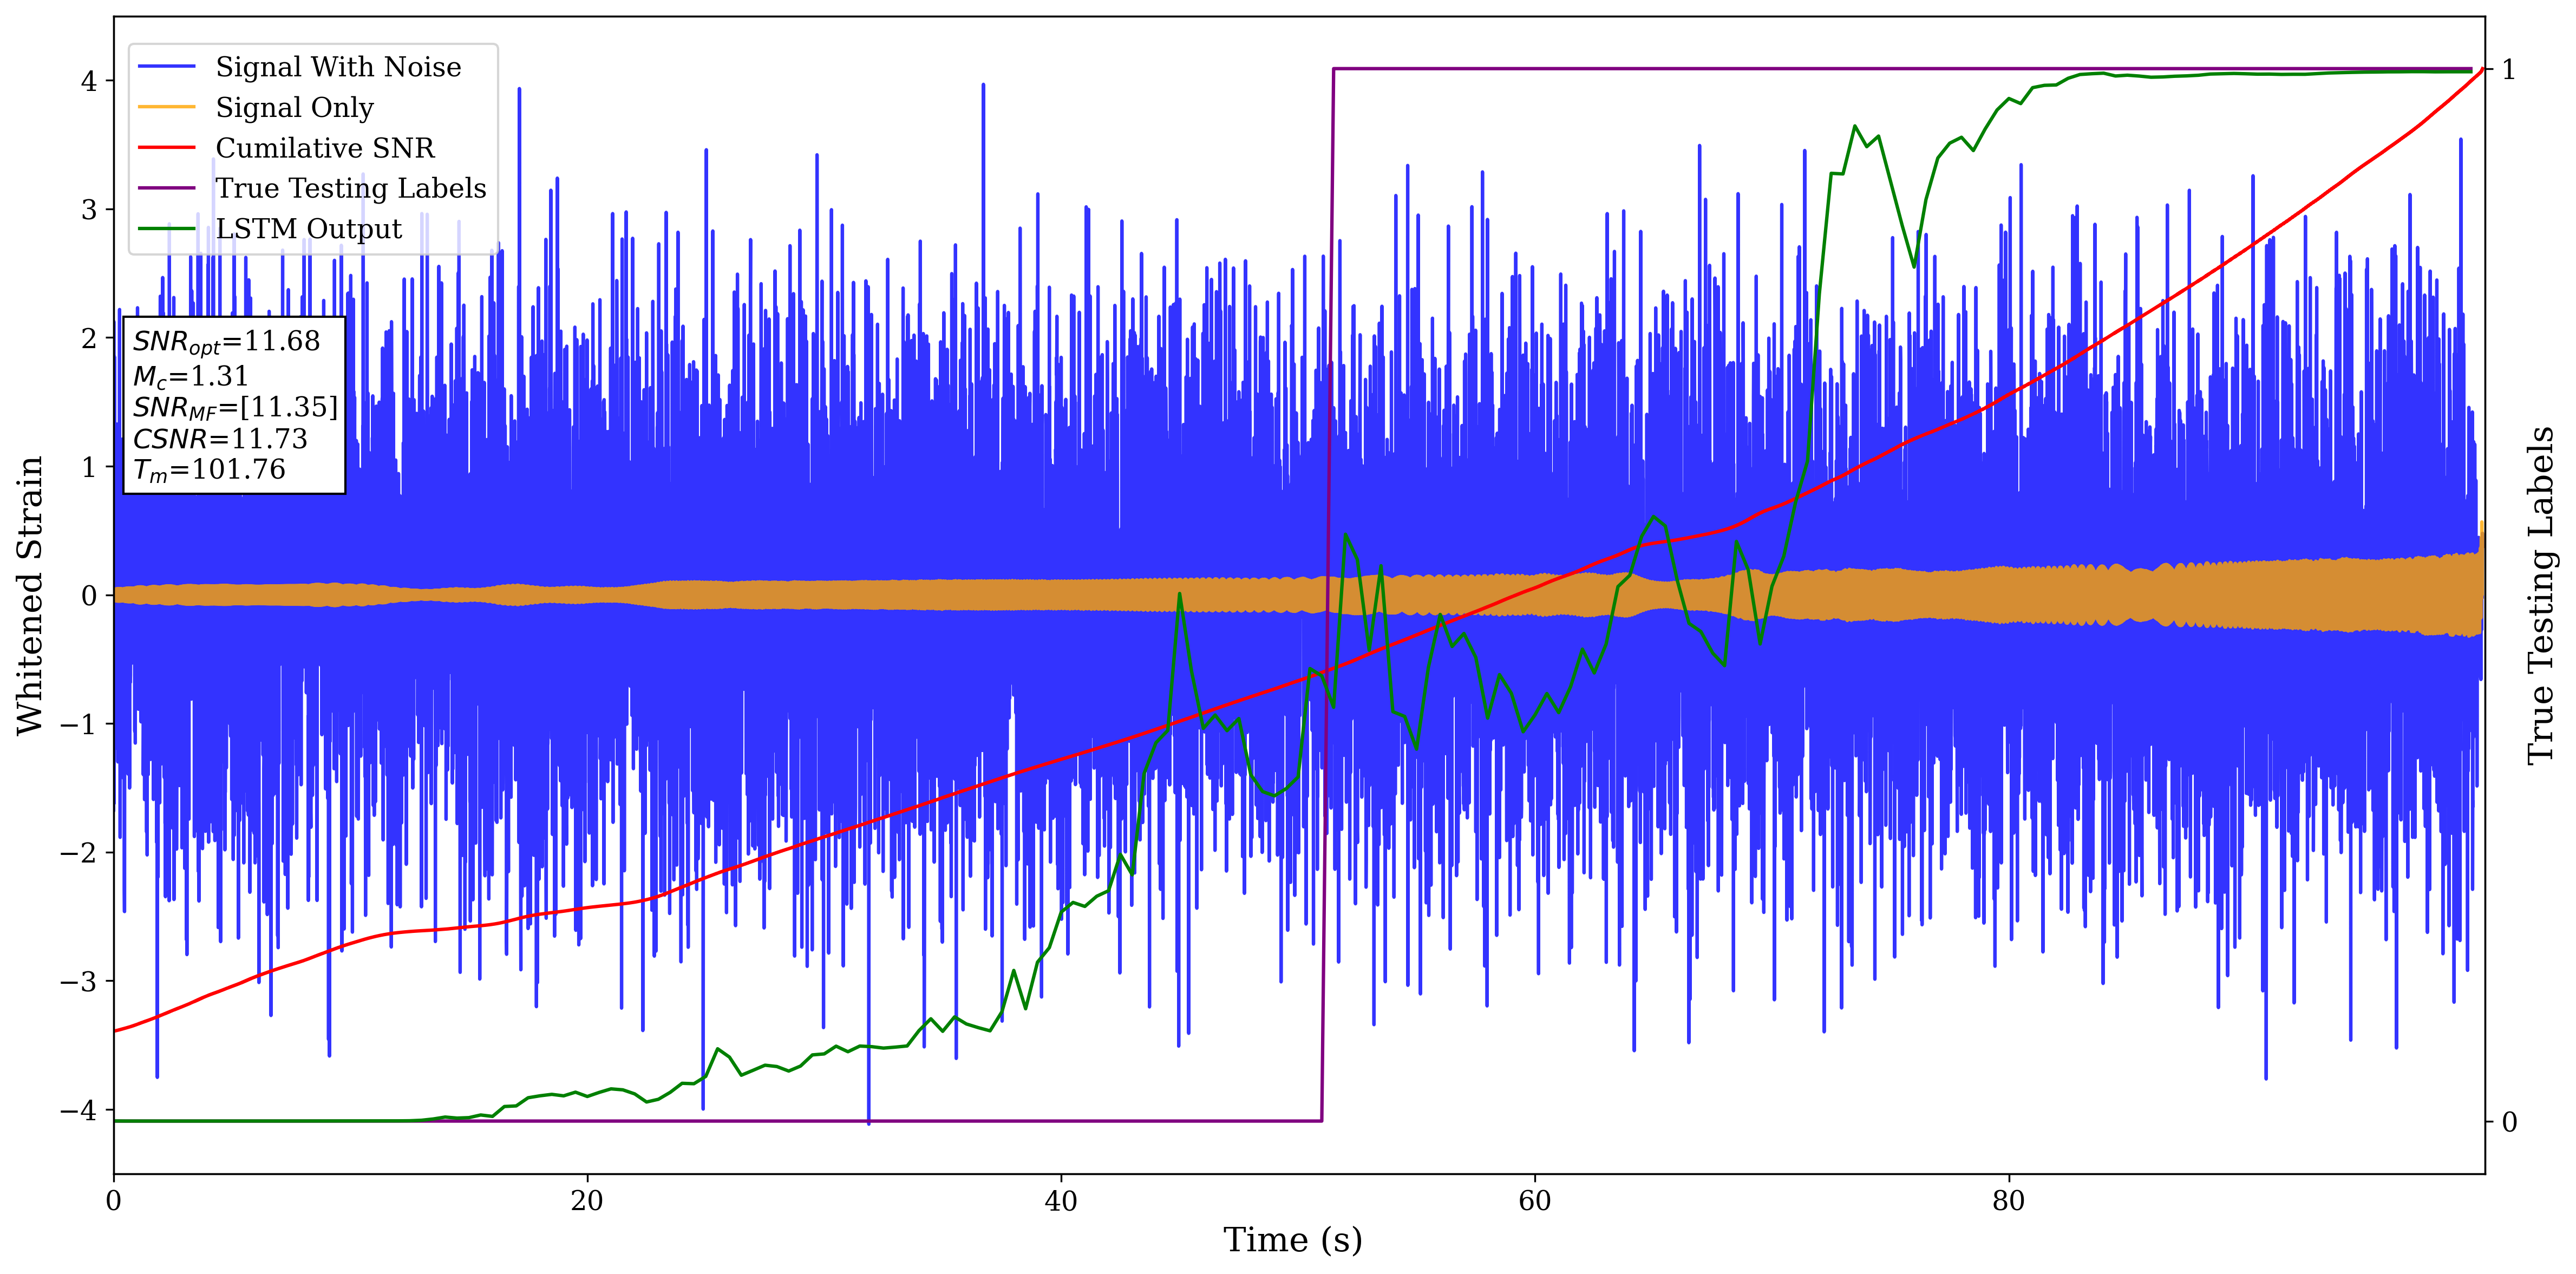Viewport: 2576px width, 1274px height.
Task: Click the 'Whitened Strain' y-axis label
Action: [30, 595]
